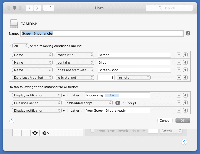Open the gear actions menu
Image resolution: width=200 pixels, height=154 pixels.
tap(45, 133)
